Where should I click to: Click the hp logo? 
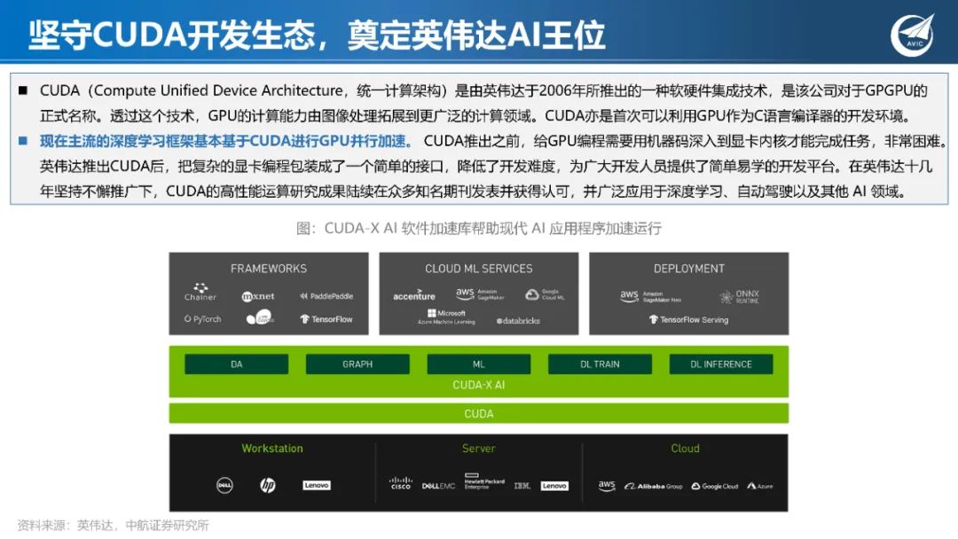tap(268, 485)
